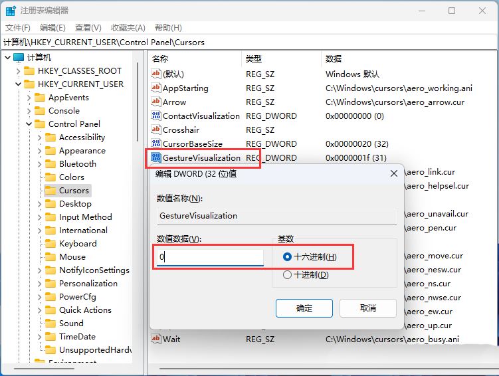Click the 确定 button in dialog

(x=304, y=308)
